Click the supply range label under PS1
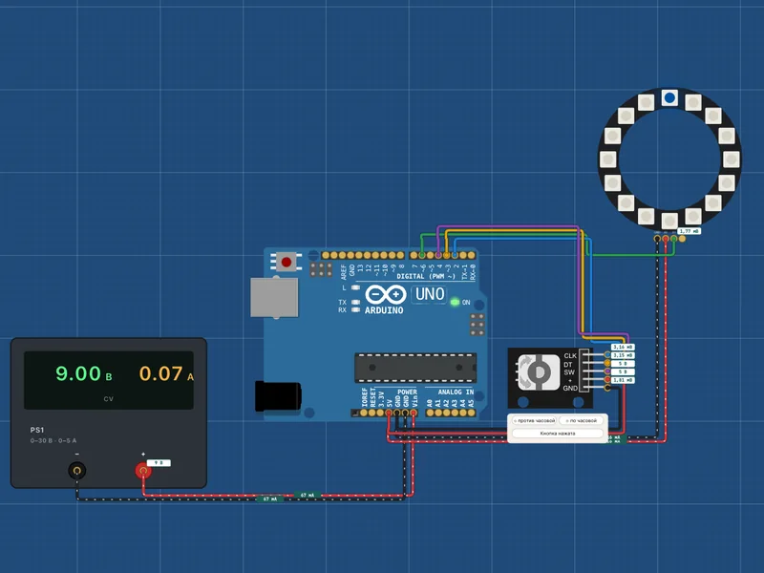 coord(53,440)
